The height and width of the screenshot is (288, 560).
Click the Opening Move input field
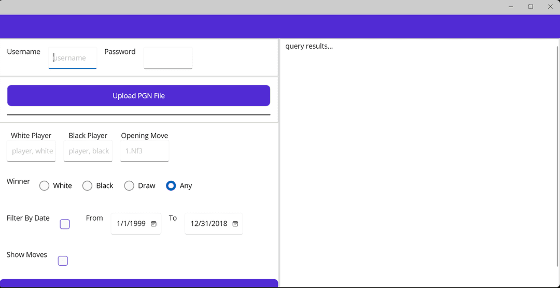coord(144,151)
